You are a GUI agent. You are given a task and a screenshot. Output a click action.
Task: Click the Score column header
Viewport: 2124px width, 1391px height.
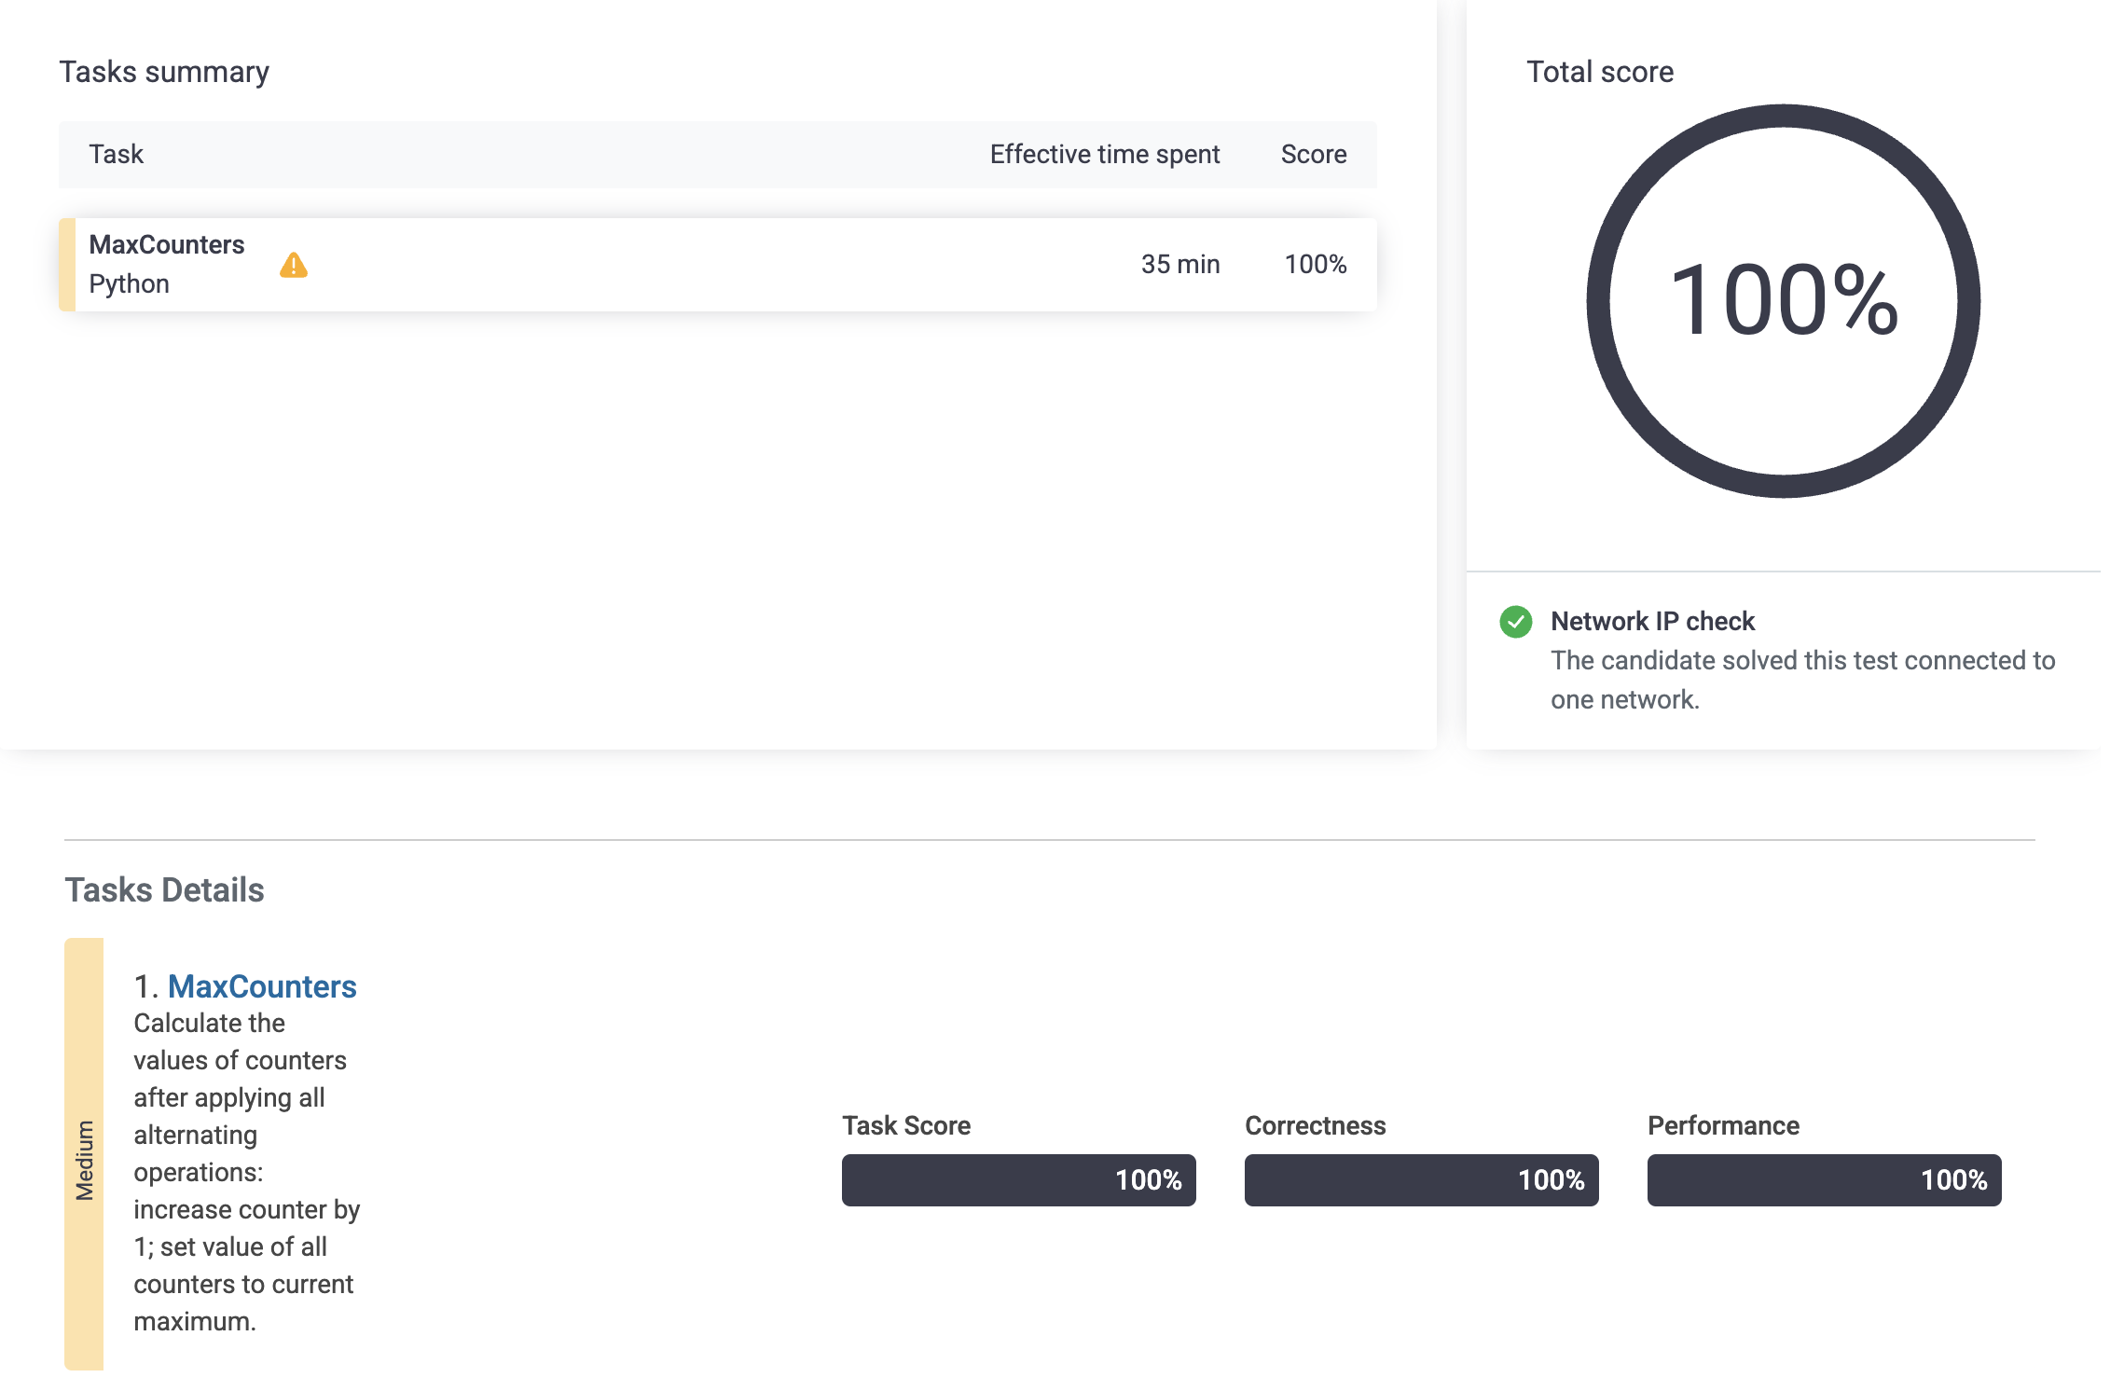click(x=1313, y=154)
